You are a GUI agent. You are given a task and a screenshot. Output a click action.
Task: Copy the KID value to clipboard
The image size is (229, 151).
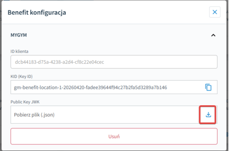pyautogui.click(x=208, y=87)
